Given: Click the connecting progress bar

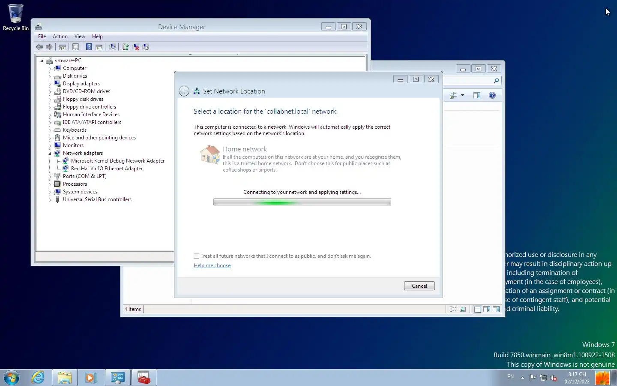Looking at the screenshot, I should click(x=302, y=202).
